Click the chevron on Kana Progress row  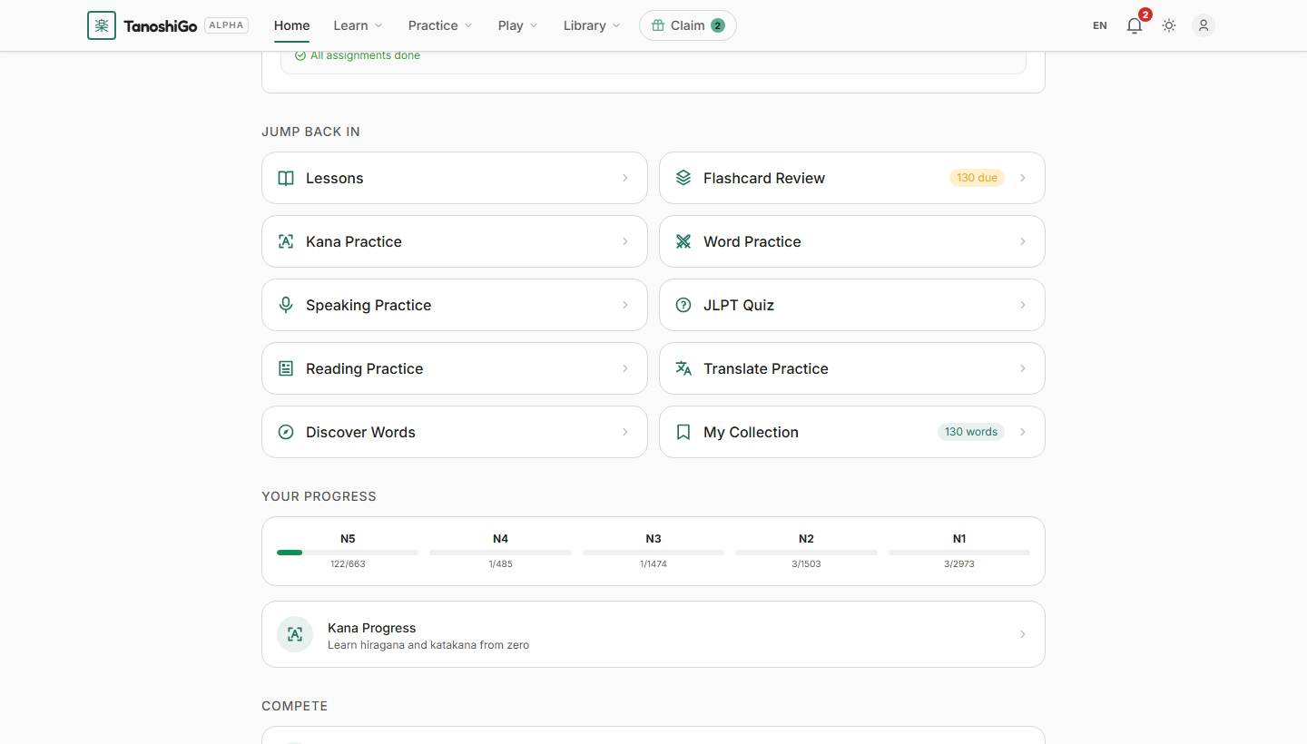[x=1023, y=634]
